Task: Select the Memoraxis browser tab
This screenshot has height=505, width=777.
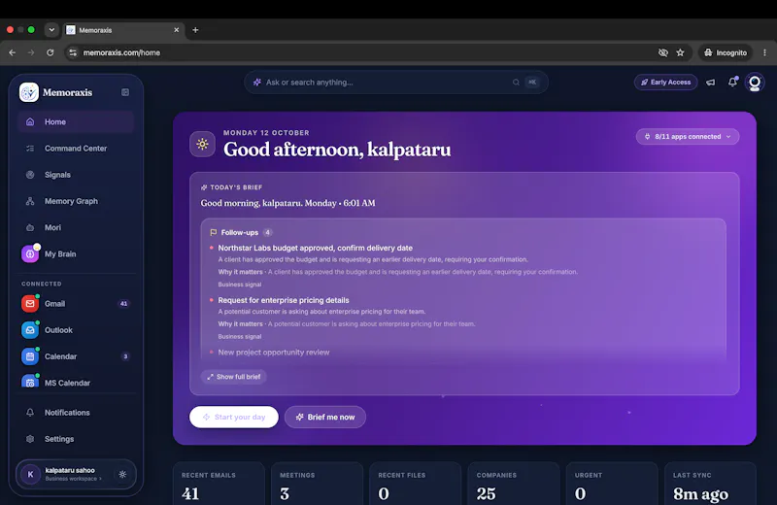Action: [x=123, y=30]
